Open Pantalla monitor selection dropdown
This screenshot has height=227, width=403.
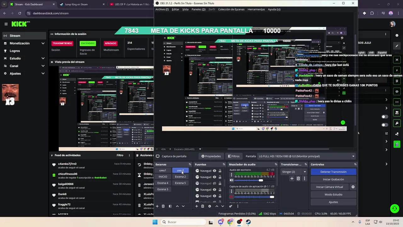307,156
